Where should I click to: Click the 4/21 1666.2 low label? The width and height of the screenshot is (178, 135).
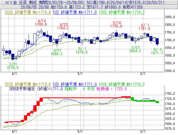tap(56, 52)
